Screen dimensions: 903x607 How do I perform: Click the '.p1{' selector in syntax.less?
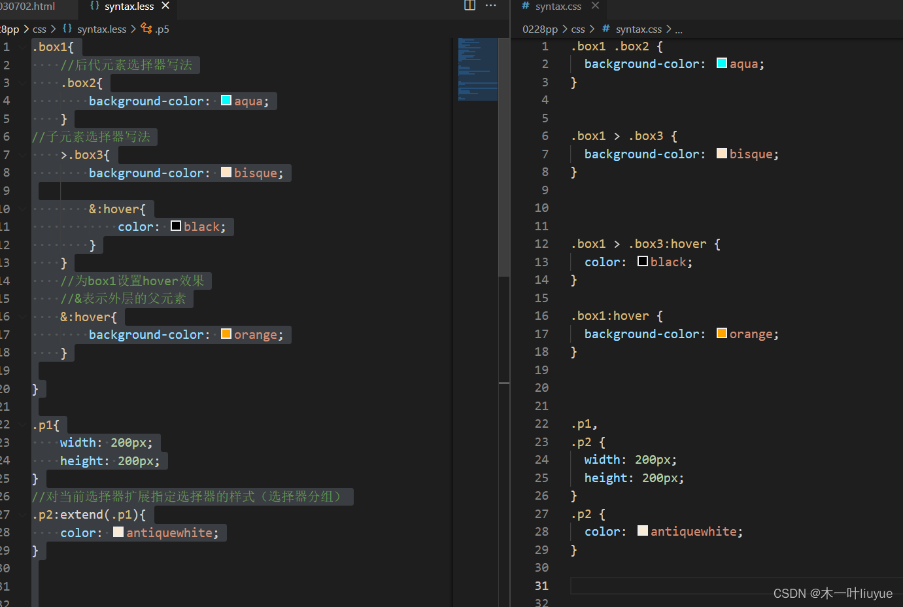(x=46, y=425)
